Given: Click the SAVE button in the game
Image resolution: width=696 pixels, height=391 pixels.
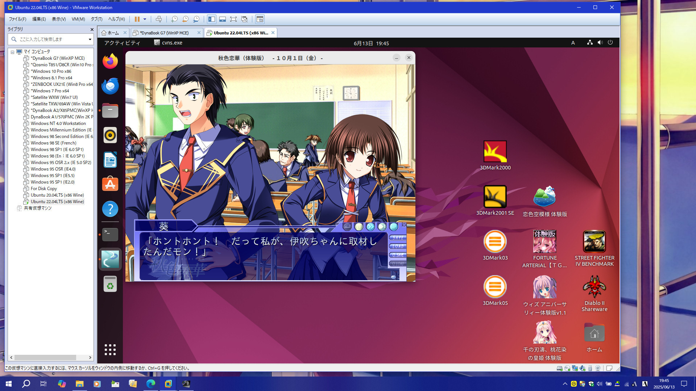Looking at the screenshot, I should coord(398,237).
